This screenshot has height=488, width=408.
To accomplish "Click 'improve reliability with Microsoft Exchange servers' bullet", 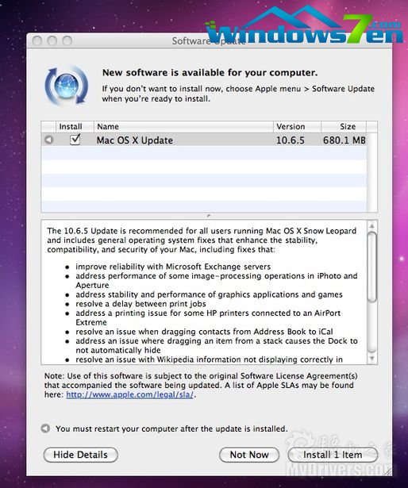I will (x=173, y=267).
